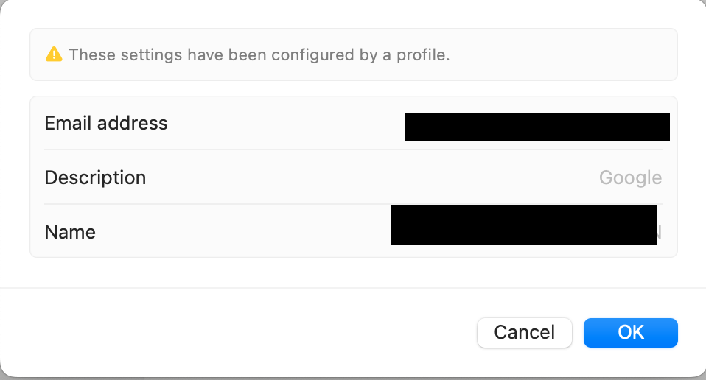Click the word "address" in Email address label
Image resolution: width=706 pixels, height=380 pixels.
[133, 123]
